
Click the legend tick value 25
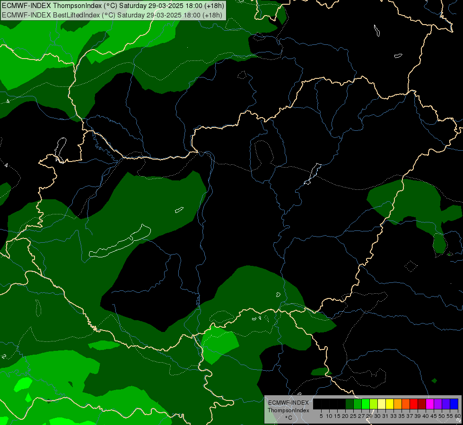click(353, 416)
